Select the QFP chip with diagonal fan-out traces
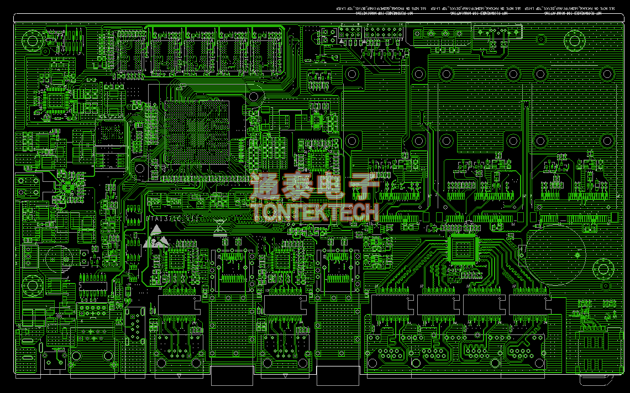630x393 pixels. click(463, 249)
